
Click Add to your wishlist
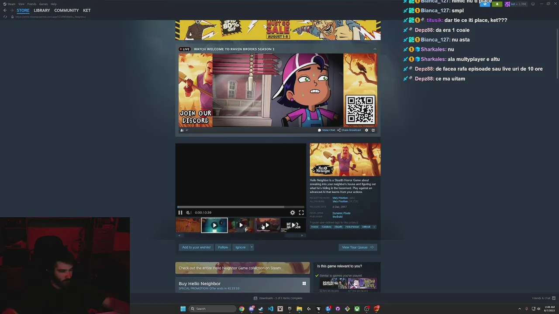[196, 247]
